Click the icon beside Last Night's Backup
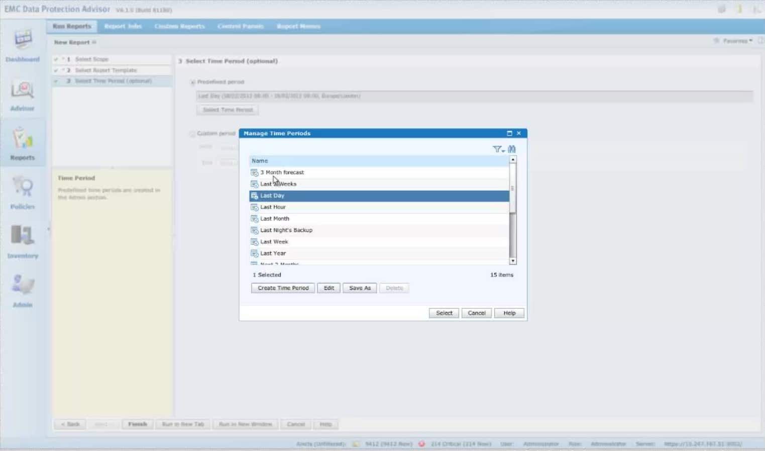This screenshot has width=765, height=451. [x=255, y=230]
